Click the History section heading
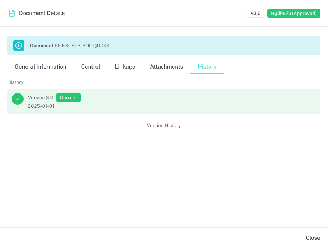 [x=15, y=82]
